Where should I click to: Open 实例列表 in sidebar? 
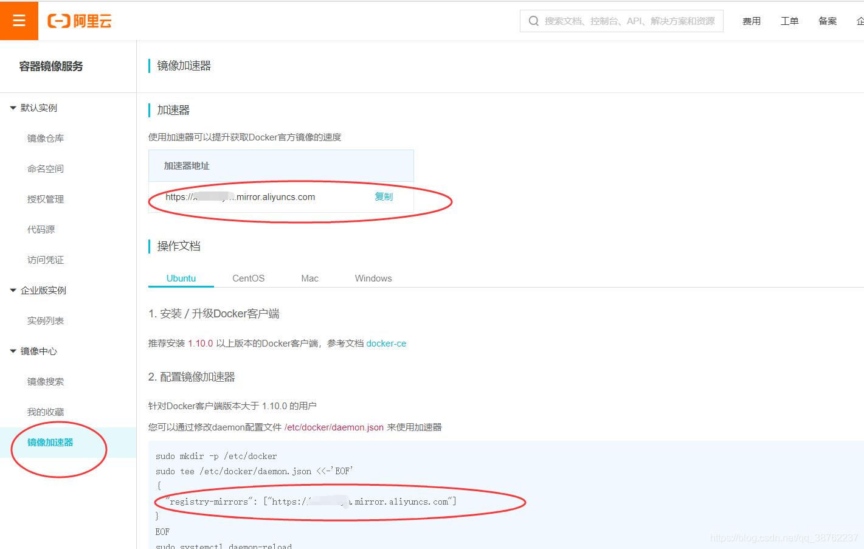pos(46,320)
